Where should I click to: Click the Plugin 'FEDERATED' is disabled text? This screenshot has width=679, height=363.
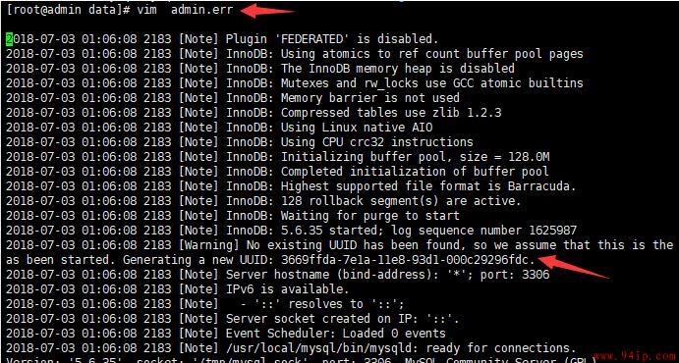(332, 39)
